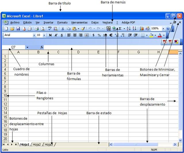Open the Edición menu

pyautogui.click(x=28, y=22)
